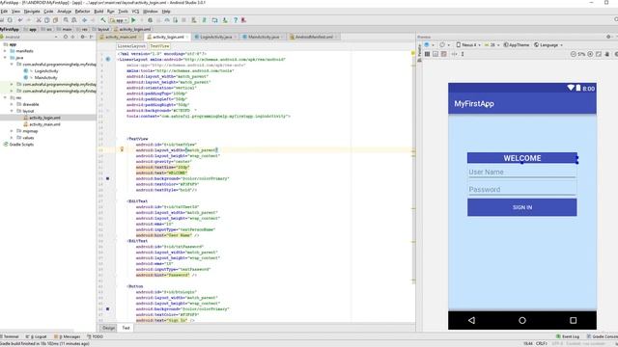618x347 pixels.
Task: Click the Preview notifications bell icon
Action: pos(607,54)
